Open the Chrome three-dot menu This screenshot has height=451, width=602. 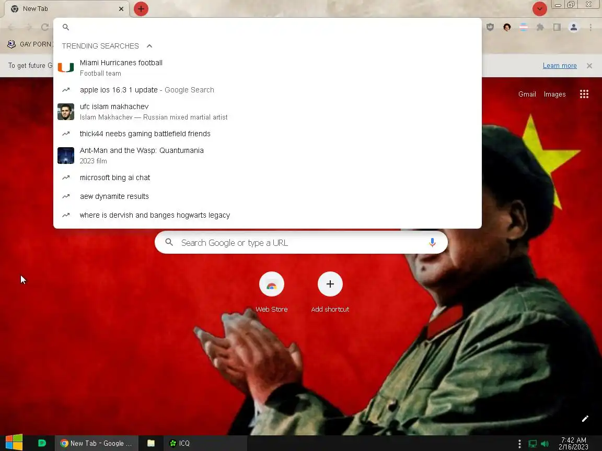(x=591, y=27)
